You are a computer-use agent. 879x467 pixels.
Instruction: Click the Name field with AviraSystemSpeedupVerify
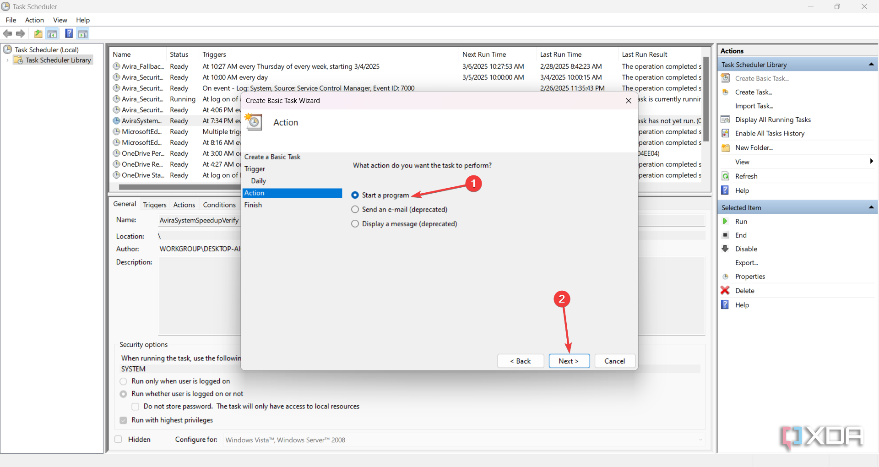[199, 220]
